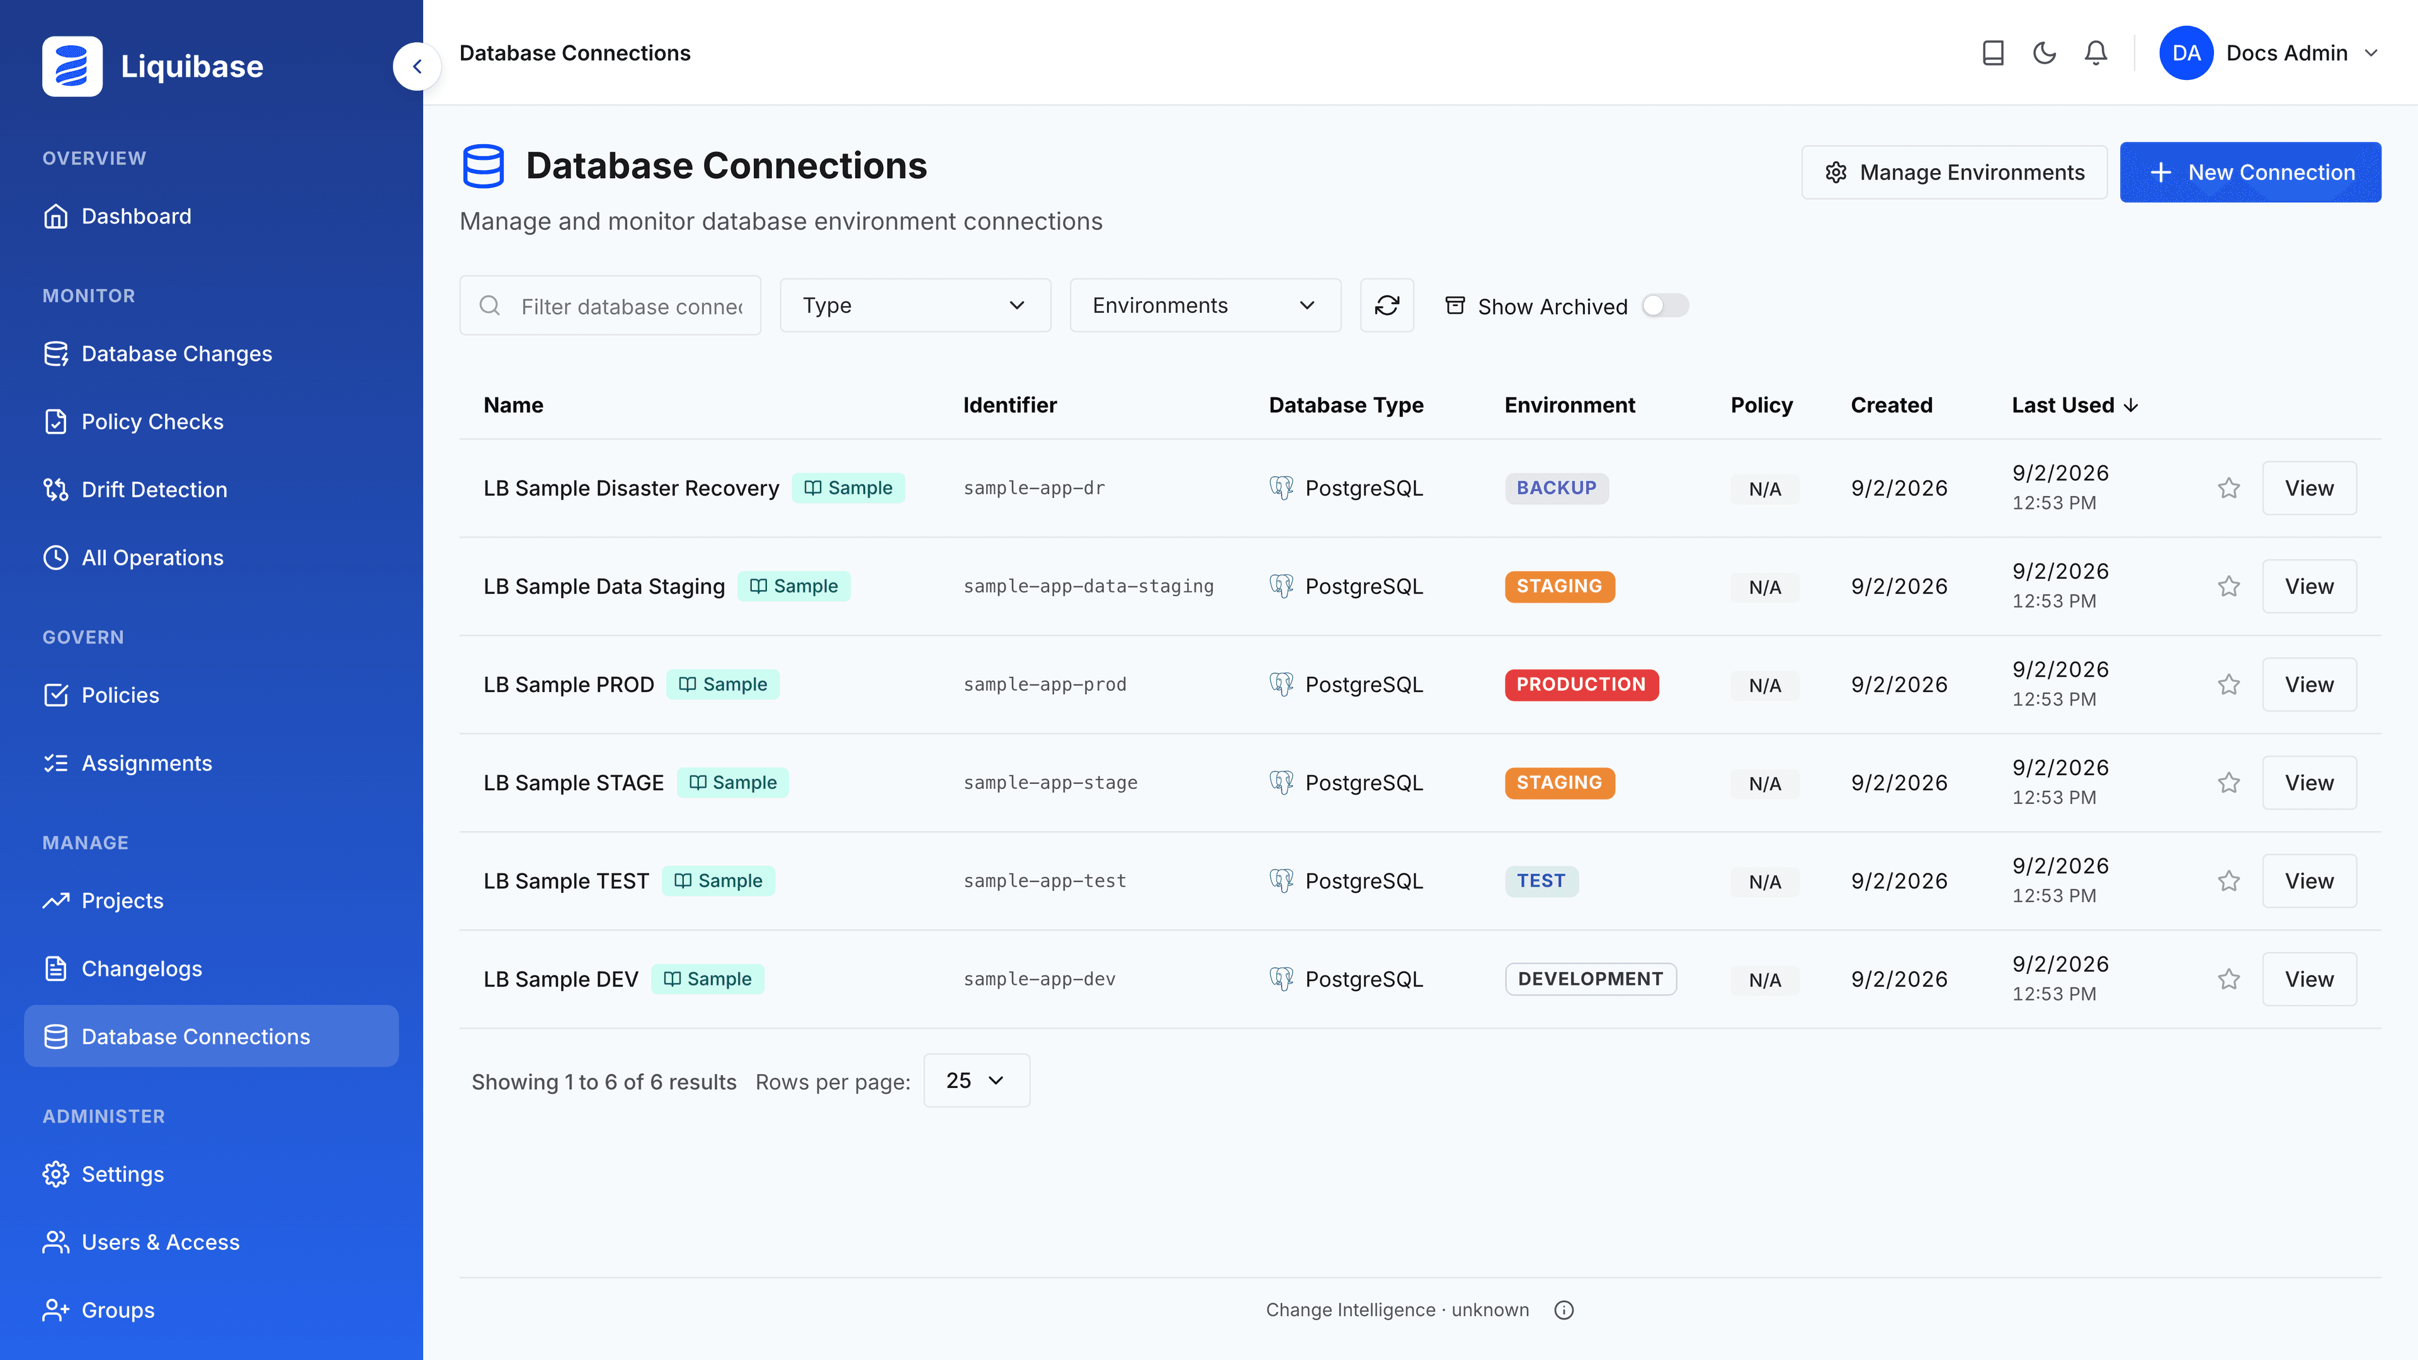The height and width of the screenshot is (1360, 2418).
Task: Open Assignments page
Action: coord(211,764)
